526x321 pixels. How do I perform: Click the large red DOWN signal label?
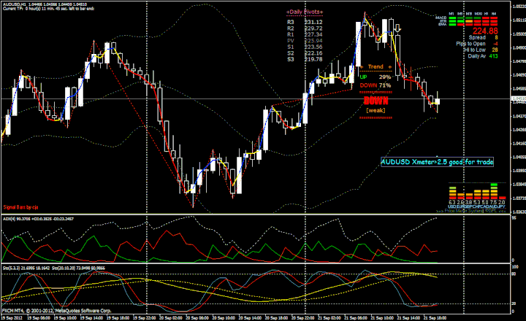point(376,101)
